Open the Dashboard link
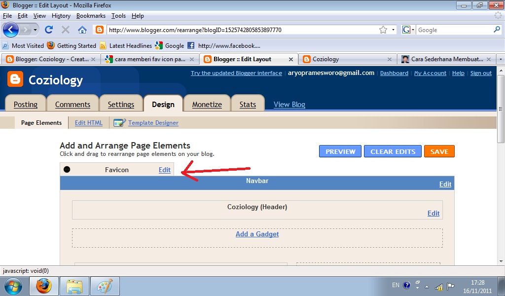505x296 pixels. [394, 73]
